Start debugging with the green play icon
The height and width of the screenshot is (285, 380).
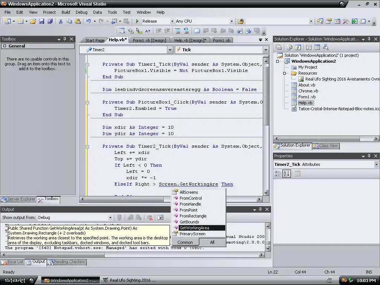[x=137, y=21]
